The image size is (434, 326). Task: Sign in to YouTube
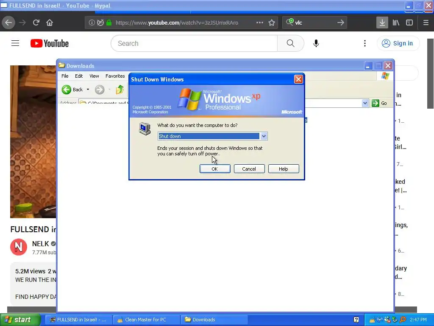398,43
